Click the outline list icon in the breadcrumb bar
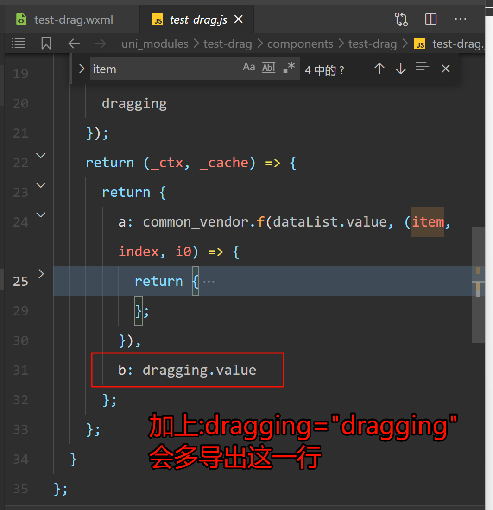 (x=19, y=44)
